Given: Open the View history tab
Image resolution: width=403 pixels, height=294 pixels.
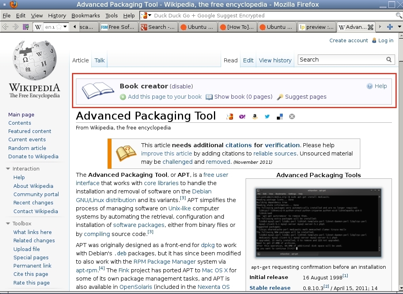Looking at the screenshot, I should (275, 60).
